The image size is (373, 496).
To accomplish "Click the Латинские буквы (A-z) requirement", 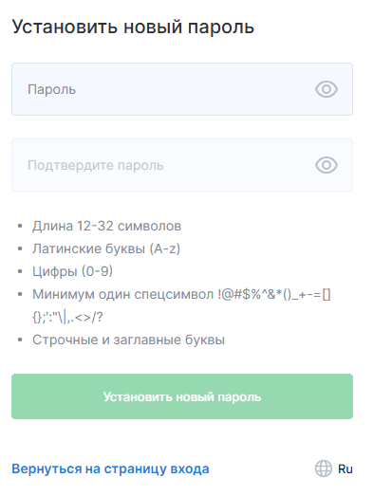I will 106,249.
